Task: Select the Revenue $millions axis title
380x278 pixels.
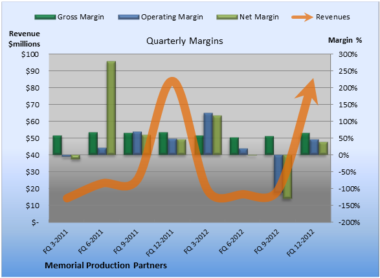Action: pyautogui.click(x=24, y=39)
